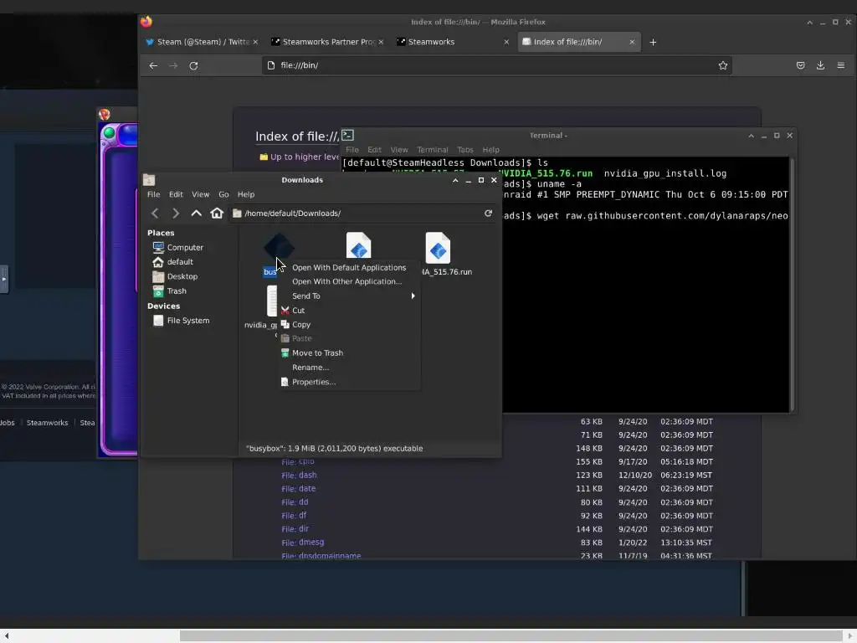
Task: Open the Firefox application menu
Action: pyautogui.click(x=840, y=65)
